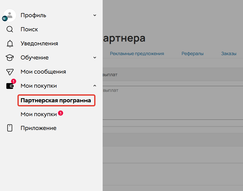This screenshot has height=191, width=243.
Task: Click the Поиск sidebar menu entry
Action: [x=29, y=29]
